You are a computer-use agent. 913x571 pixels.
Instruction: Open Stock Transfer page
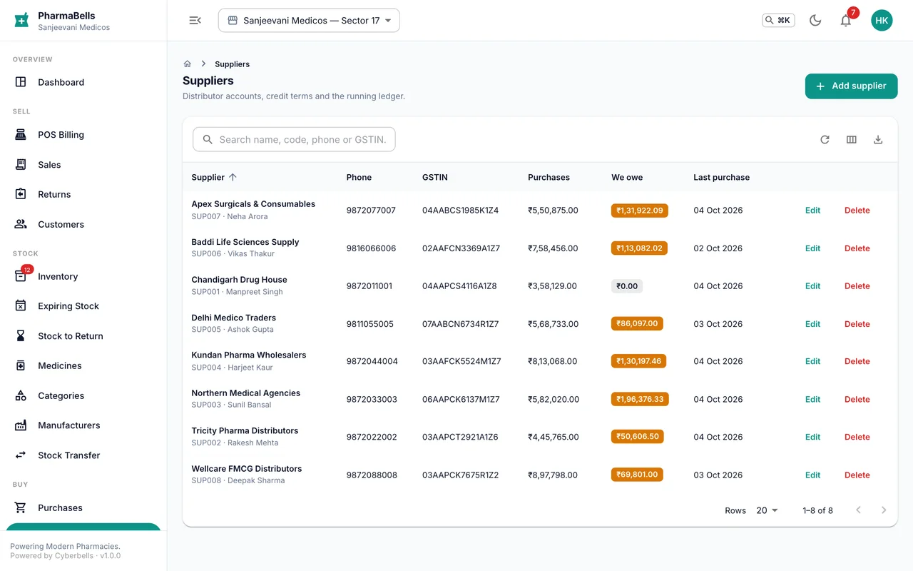click(83, 455)
